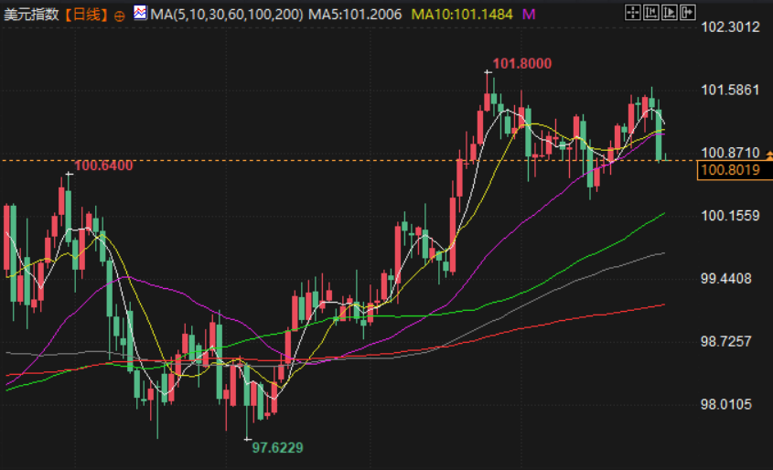The image size is (773, 470).
Task: Click the 99.4408 price axis label
Action: [726, 279]
